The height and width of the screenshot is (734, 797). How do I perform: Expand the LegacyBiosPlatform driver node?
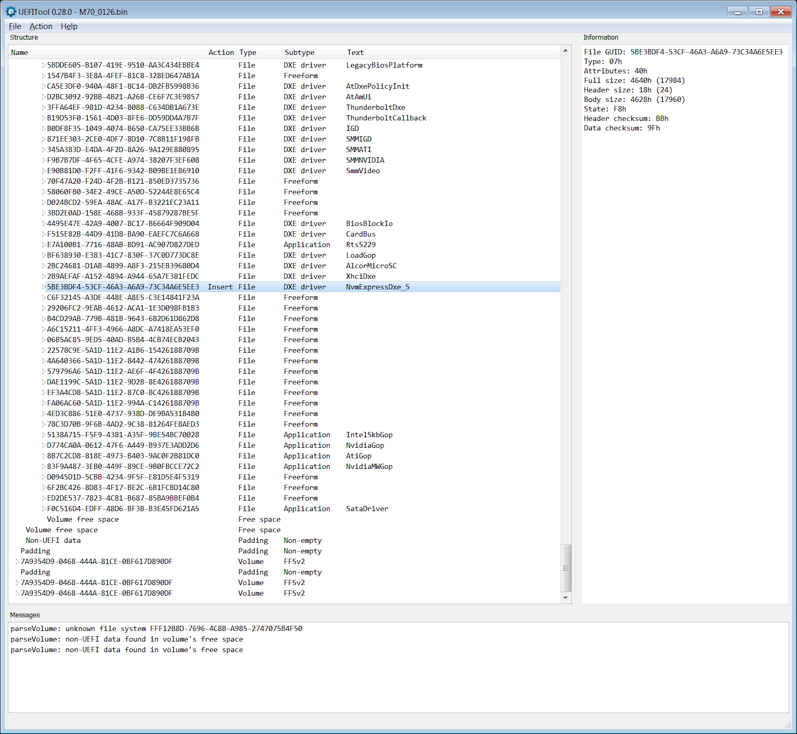43,65
